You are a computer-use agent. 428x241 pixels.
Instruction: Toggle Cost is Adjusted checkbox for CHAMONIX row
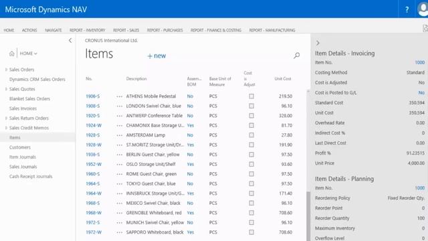click(251, 125)
